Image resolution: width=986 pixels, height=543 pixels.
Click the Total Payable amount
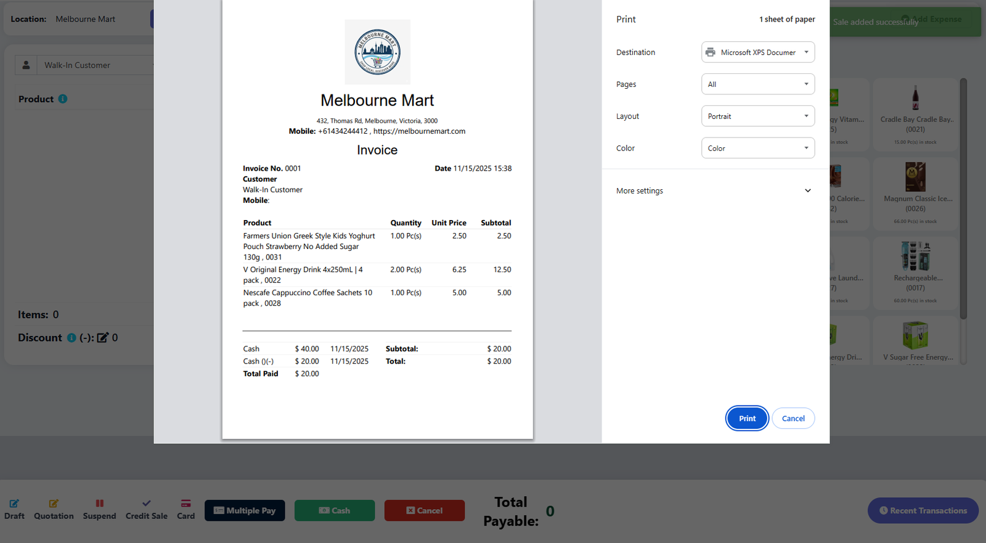[x=550, y=512]
